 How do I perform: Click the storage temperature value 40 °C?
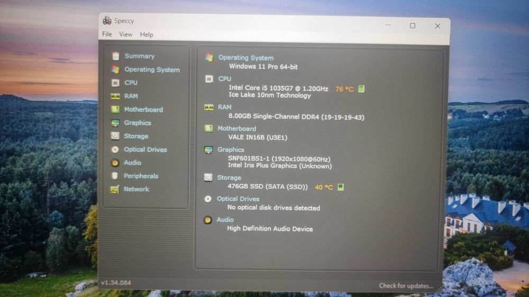click(x=324, y=187)
